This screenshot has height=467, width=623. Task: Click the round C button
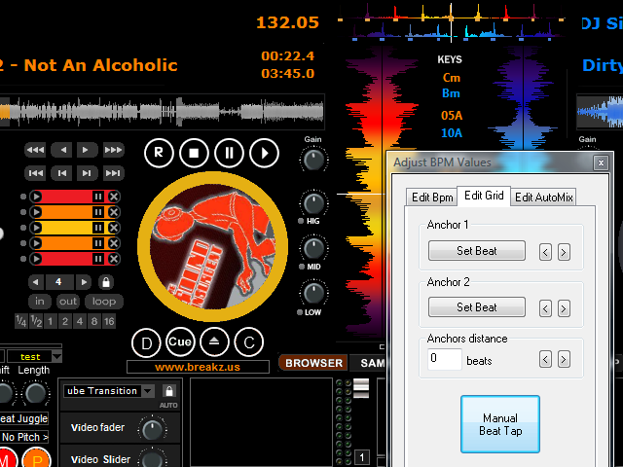pyautogui.click(x=249, y=342)
